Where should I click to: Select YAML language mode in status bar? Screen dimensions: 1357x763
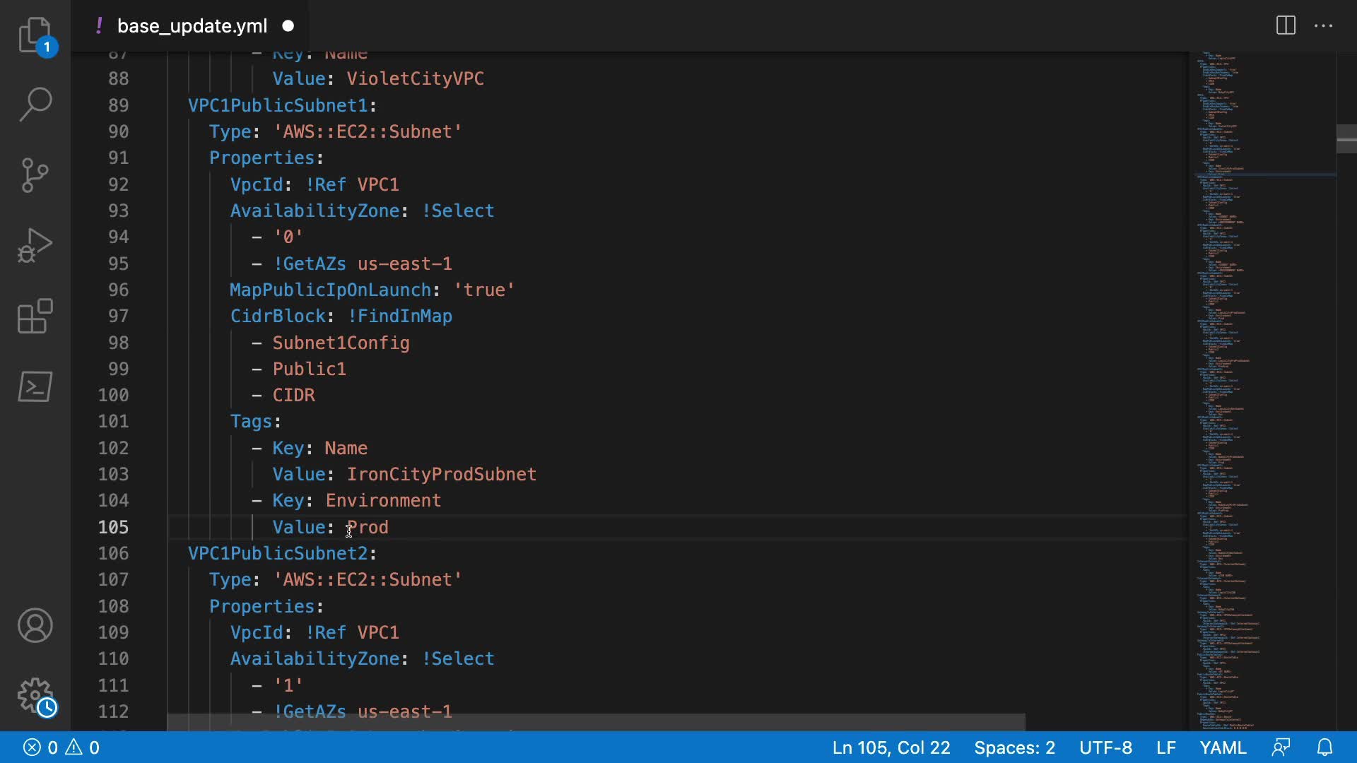click(1223, 747)
